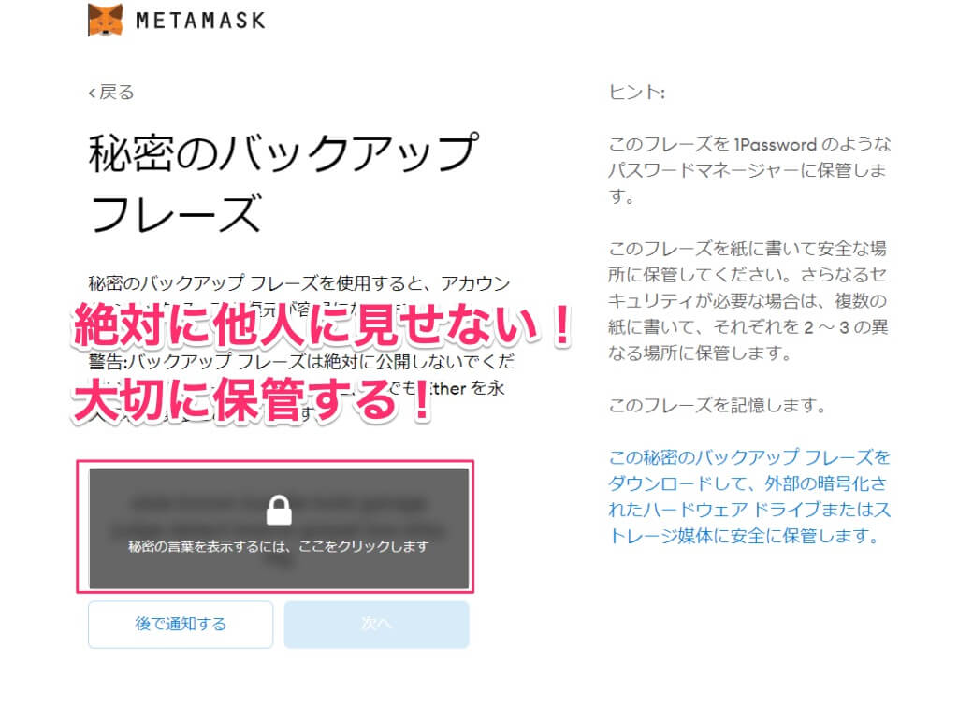Click the back chevron arrow beside 戻る
Image resolution: width=958 pixels, height=721 pixels.
[x=92, y=93]
